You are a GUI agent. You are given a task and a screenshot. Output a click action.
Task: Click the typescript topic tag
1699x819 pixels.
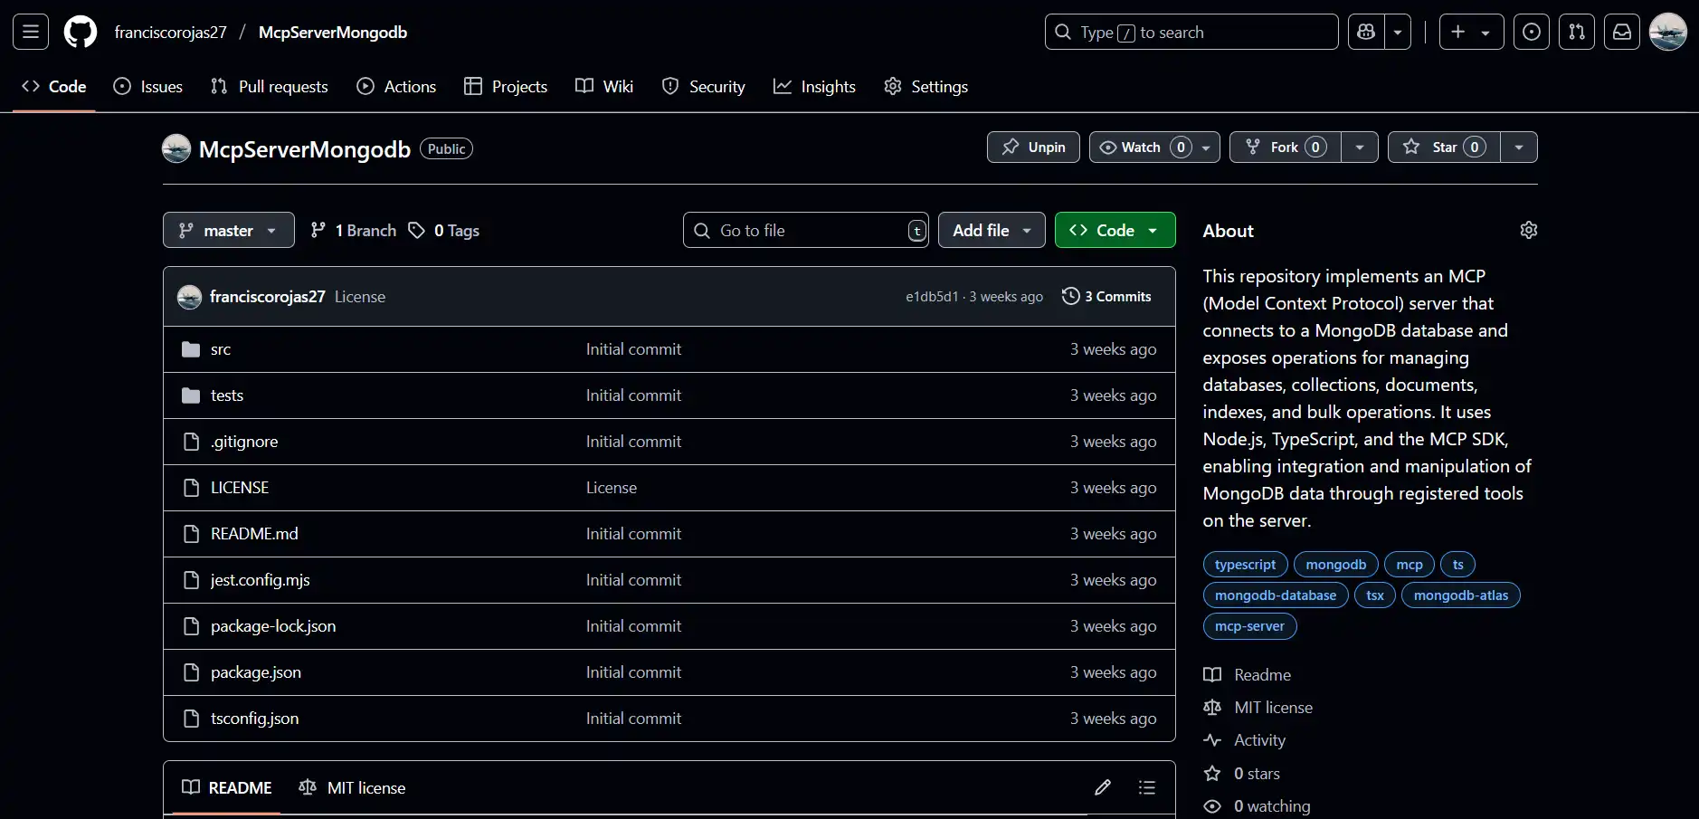(x=1246, y=565)
